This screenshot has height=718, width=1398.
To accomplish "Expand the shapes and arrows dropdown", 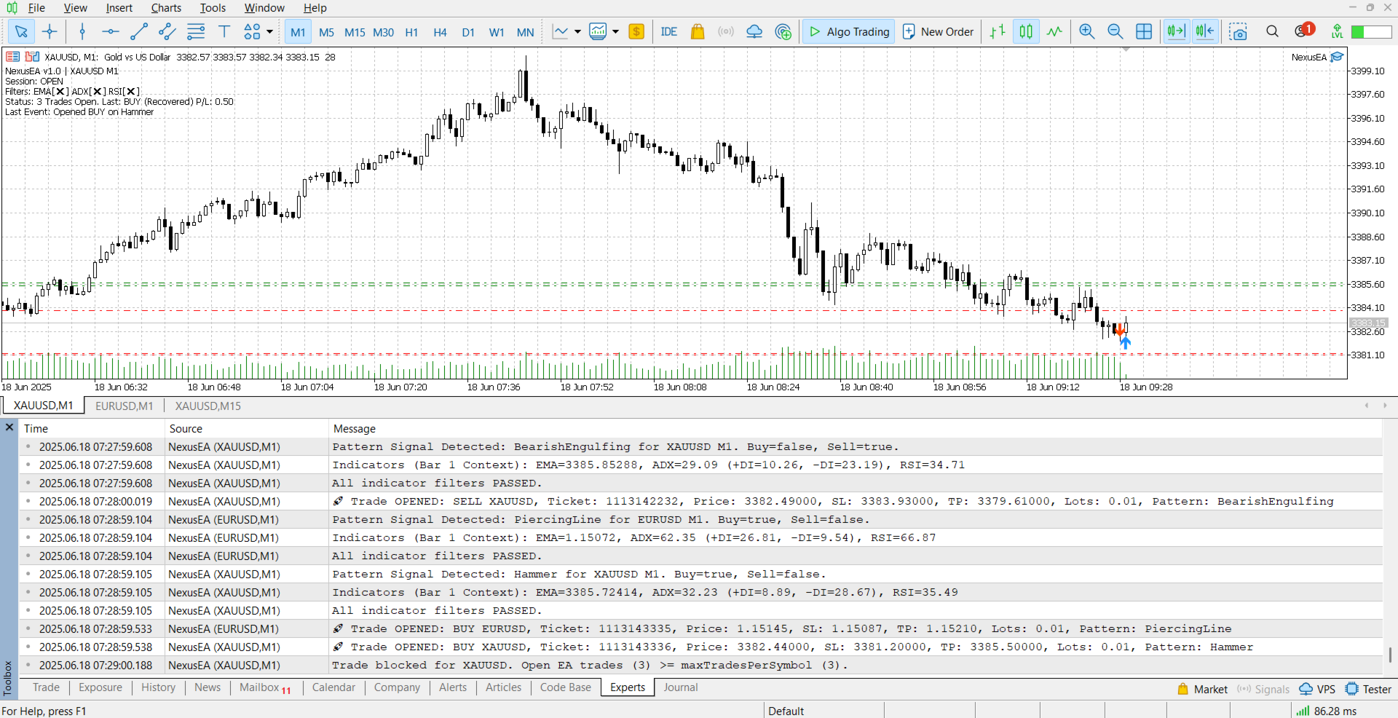I will coord(269,32).
